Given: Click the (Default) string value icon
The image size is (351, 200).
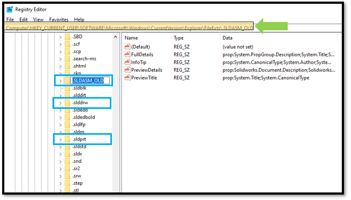Looking at the screenshot, I should [x=127, y=46].
